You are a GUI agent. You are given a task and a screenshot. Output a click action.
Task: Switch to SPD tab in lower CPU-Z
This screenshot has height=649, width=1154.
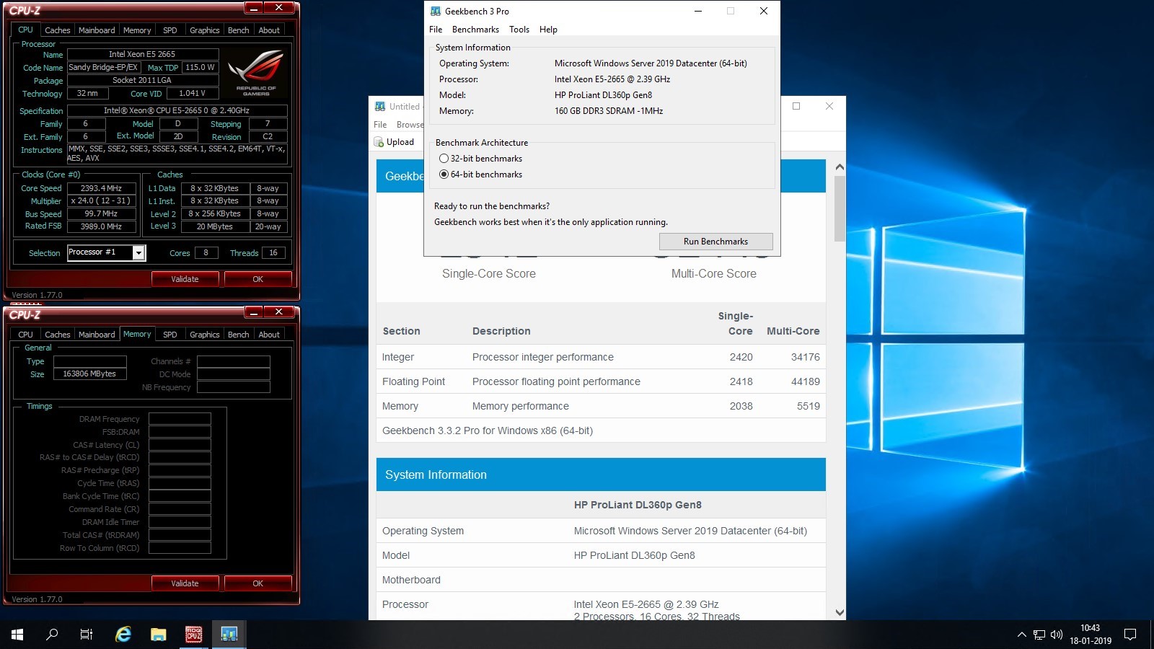[x=170, y=335]
